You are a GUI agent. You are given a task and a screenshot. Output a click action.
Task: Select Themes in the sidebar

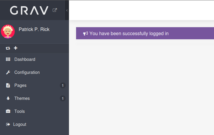click(x=22, y=98)
